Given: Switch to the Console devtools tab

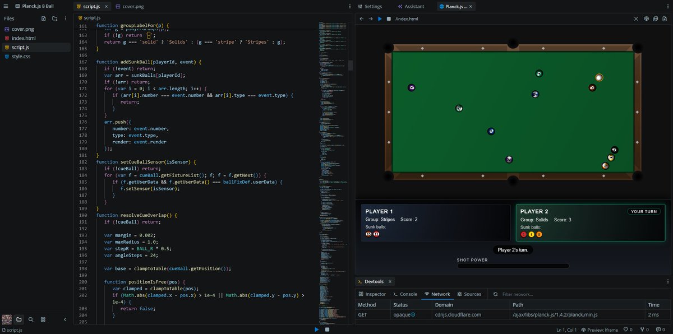Looking at the screenshot, I should (x=405, y=294).
